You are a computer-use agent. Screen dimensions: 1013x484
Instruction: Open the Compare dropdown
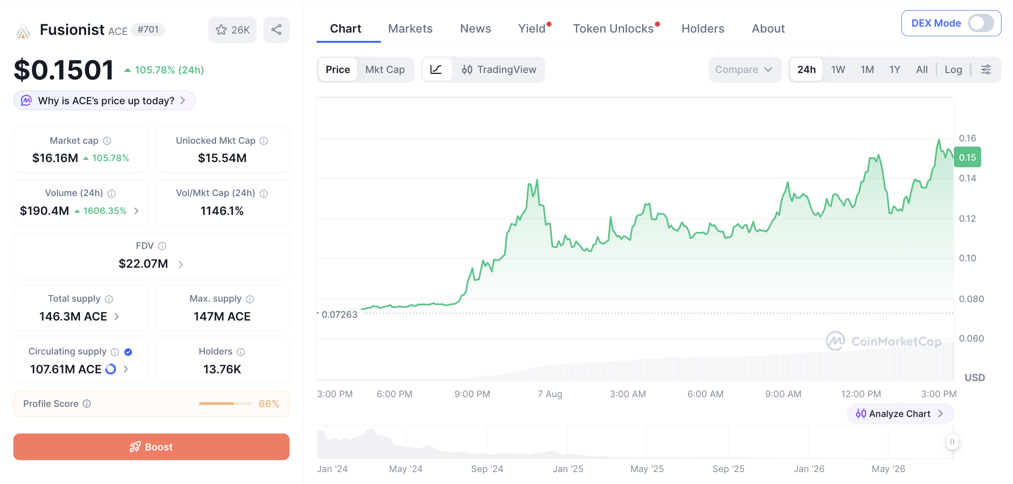[745, 69]
